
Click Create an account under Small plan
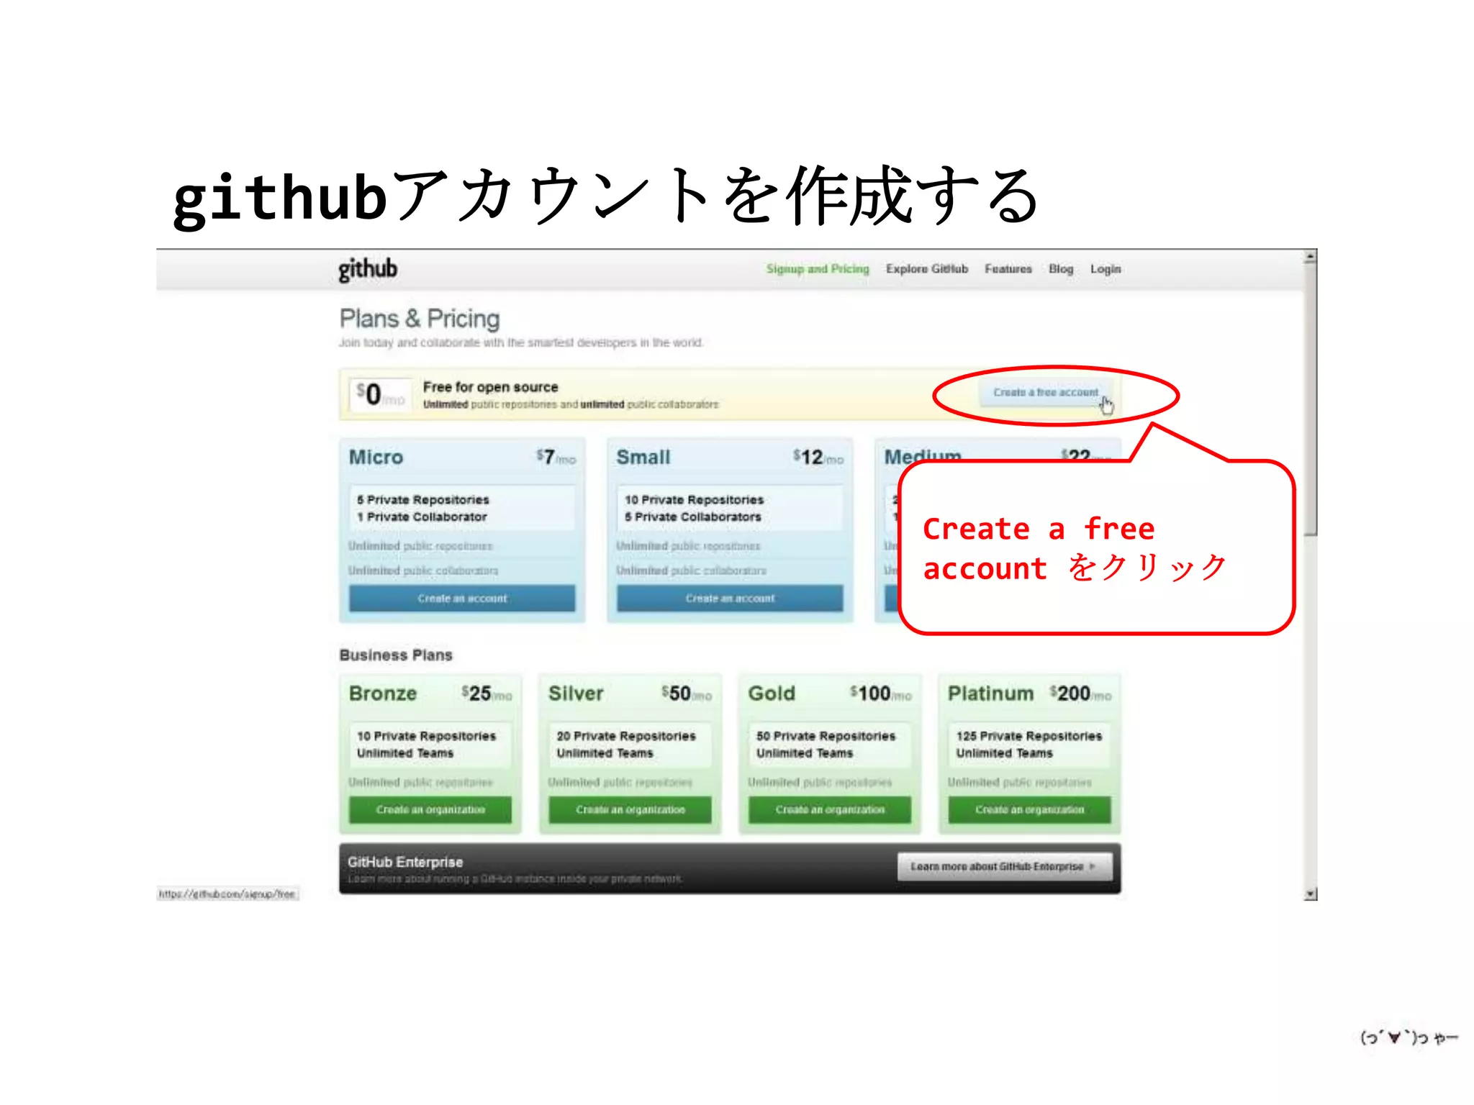click(730, 599)
